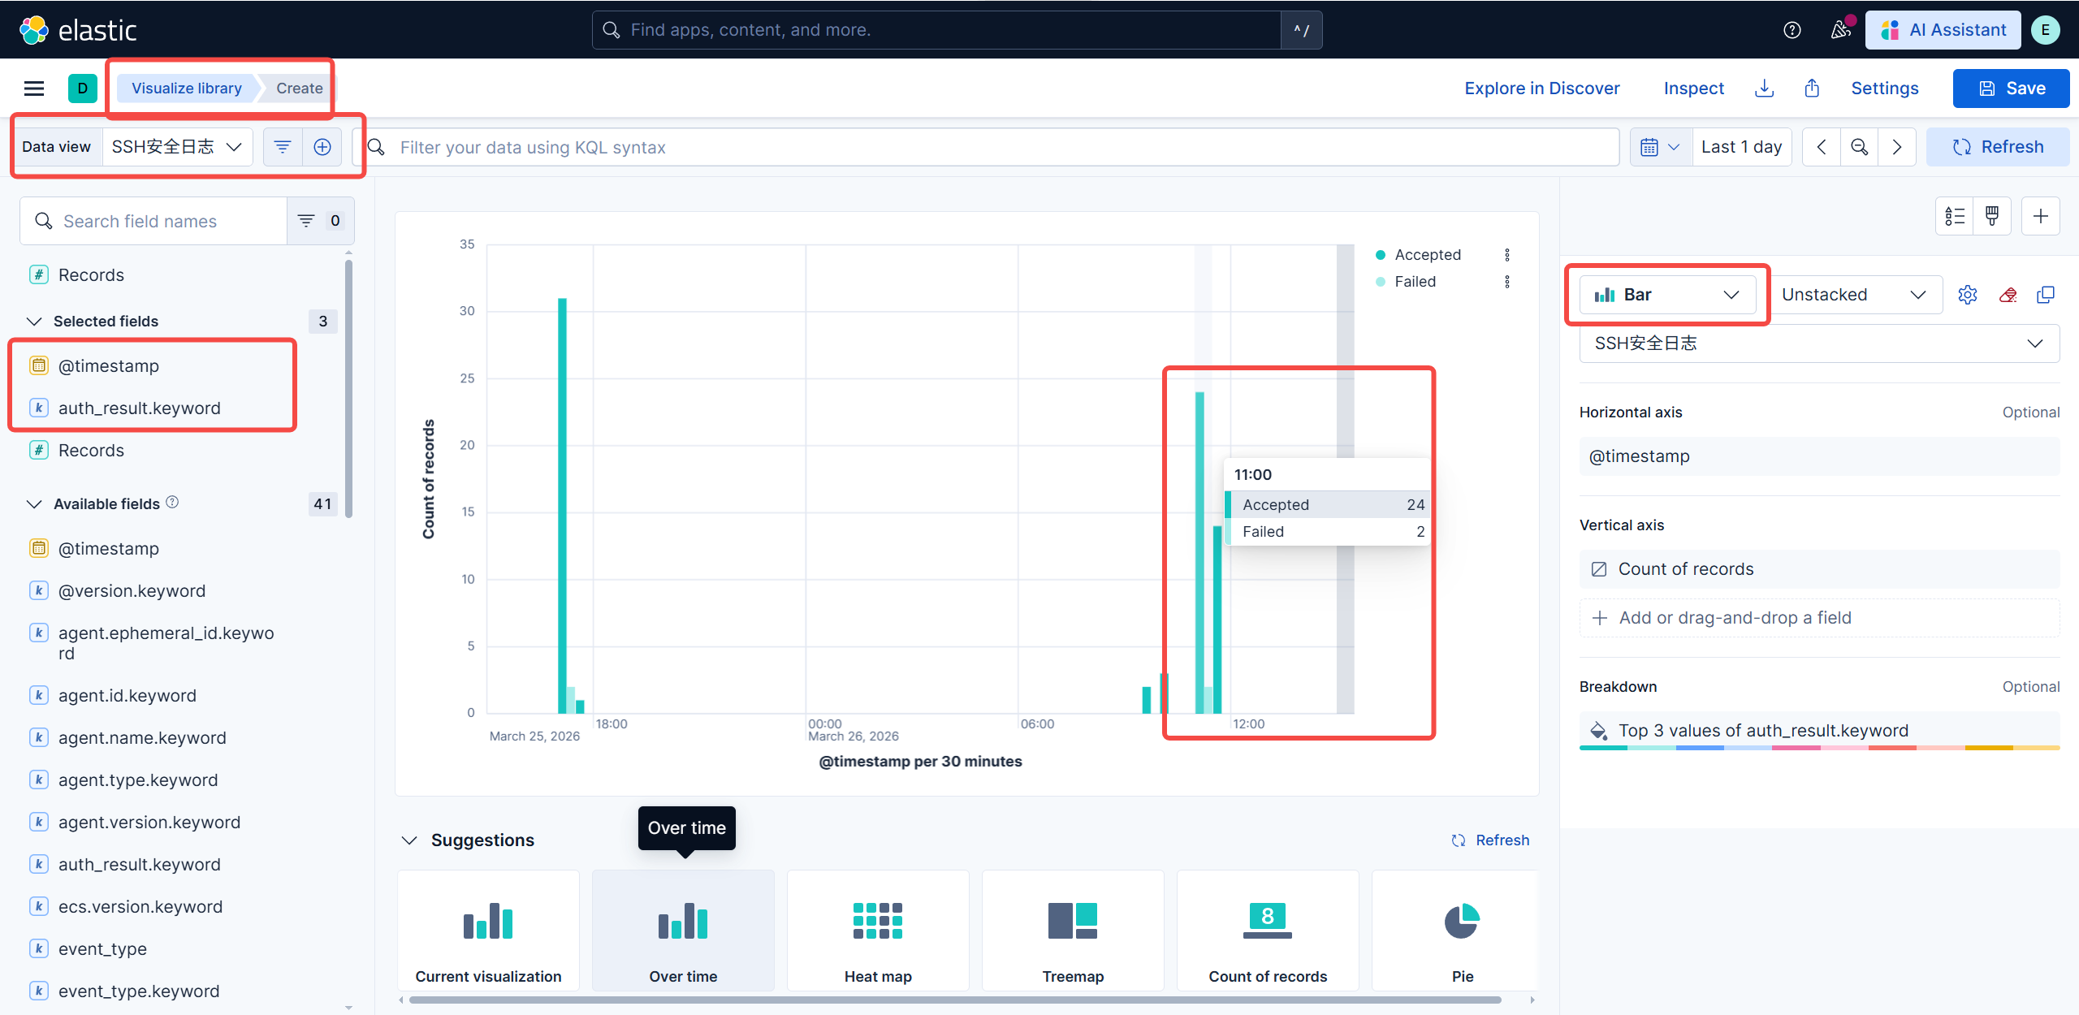Click the Save button
Viewport: 2079px width, 1015px height.
coord(2011,89)
